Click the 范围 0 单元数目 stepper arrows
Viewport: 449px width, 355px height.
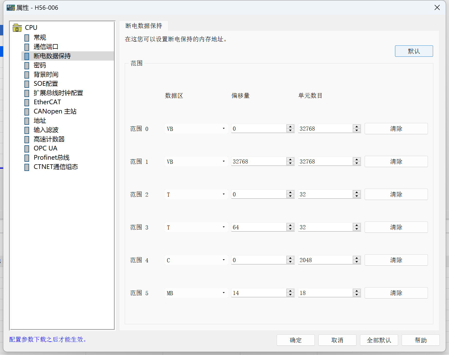tap(357, 129)
